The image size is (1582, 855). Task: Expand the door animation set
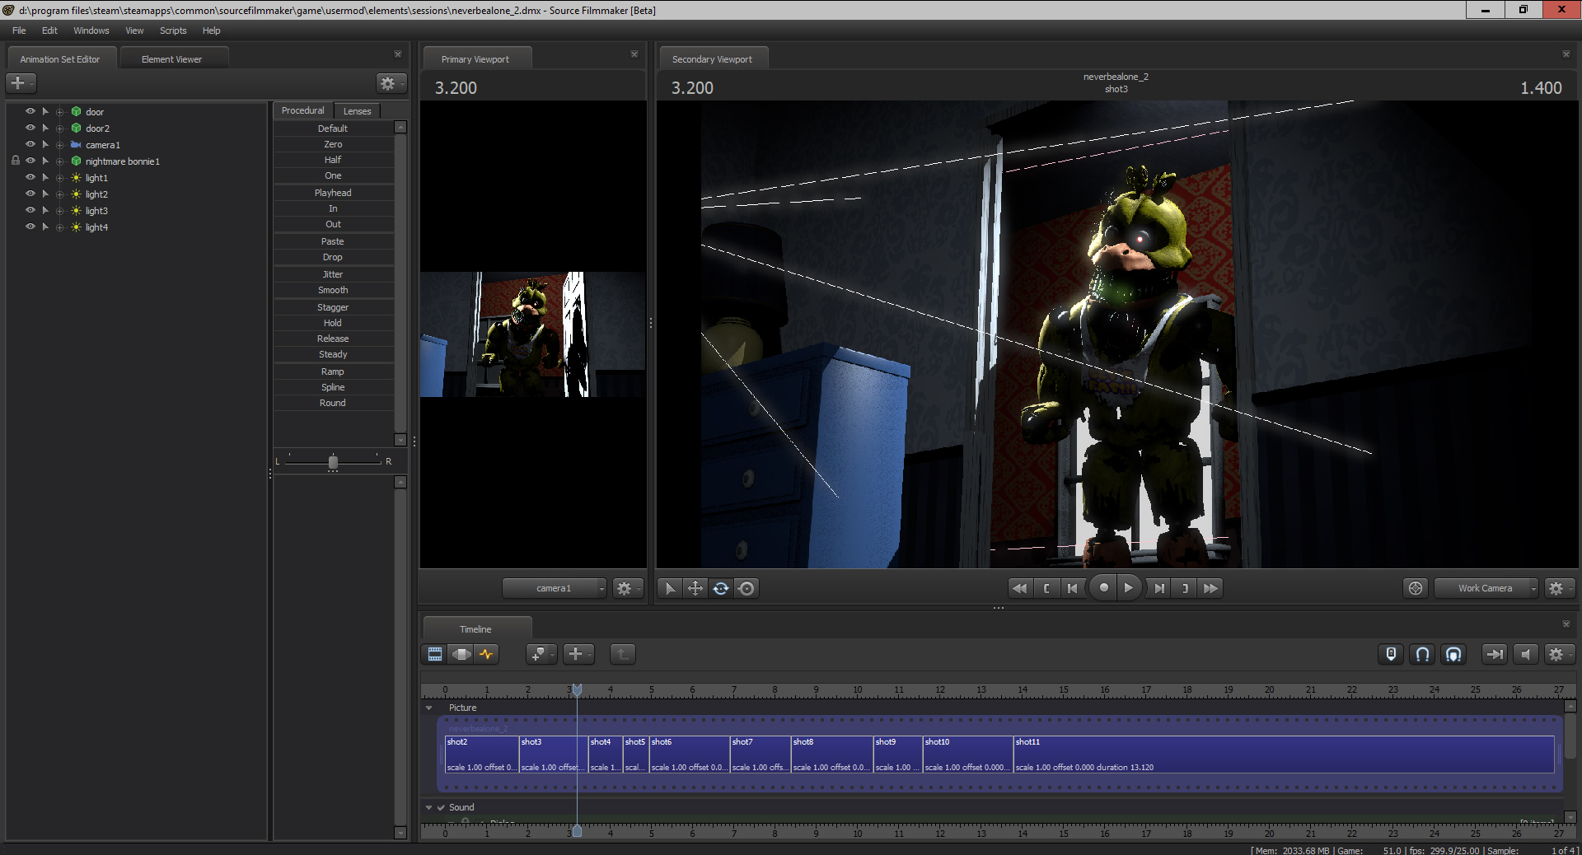tap(59, 112)
